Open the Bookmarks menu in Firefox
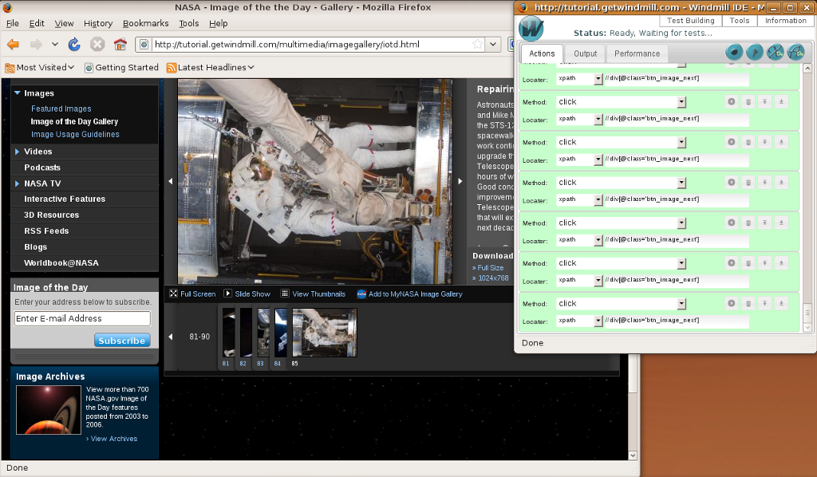The height and width of the screenshot is (477, 817). (145, 23)
